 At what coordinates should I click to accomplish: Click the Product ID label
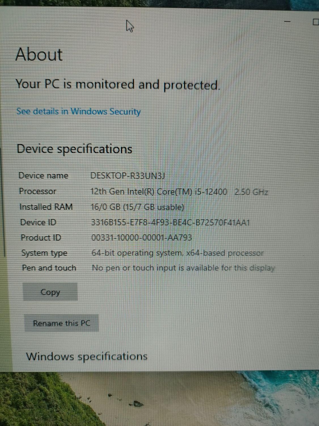(x=41, y=237)
